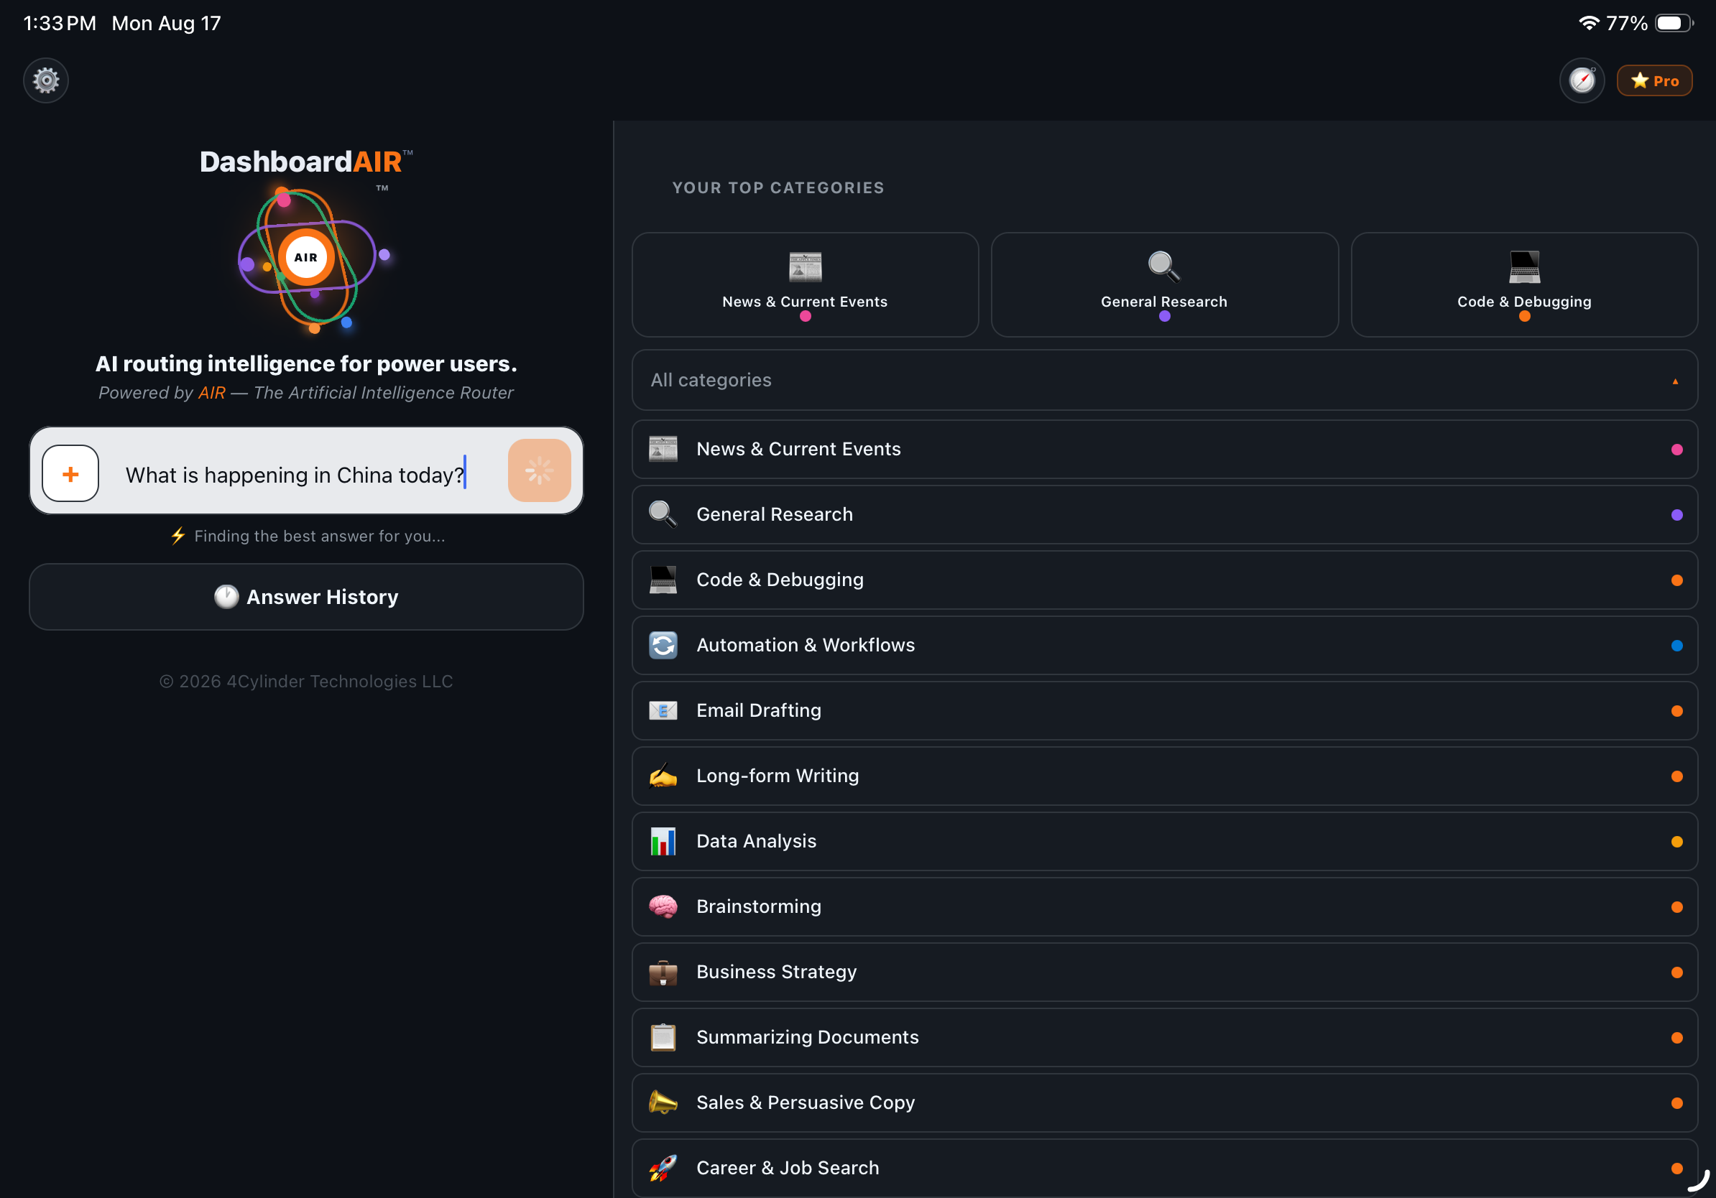Choose Automation & Workflows category
The height and width of the screenshot is (1198, 1716).
coord(1164,645)
